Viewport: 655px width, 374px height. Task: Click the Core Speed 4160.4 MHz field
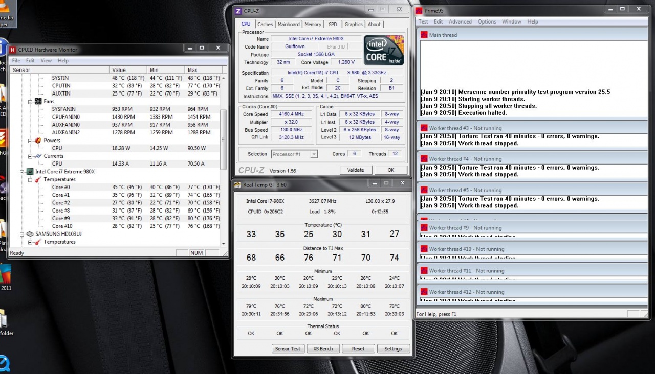292,114
